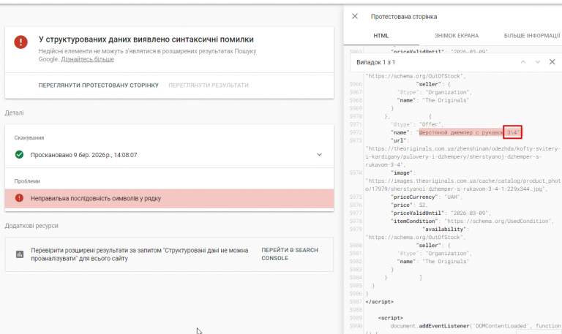
Task: Click 'Переглянути протестовану сторінку' button
Action: pos(98,86)
